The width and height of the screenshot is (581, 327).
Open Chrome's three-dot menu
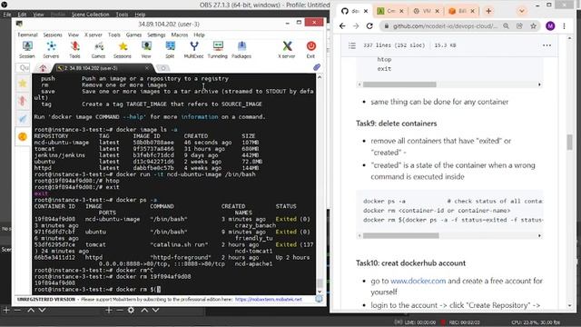(x=564, y=26)
